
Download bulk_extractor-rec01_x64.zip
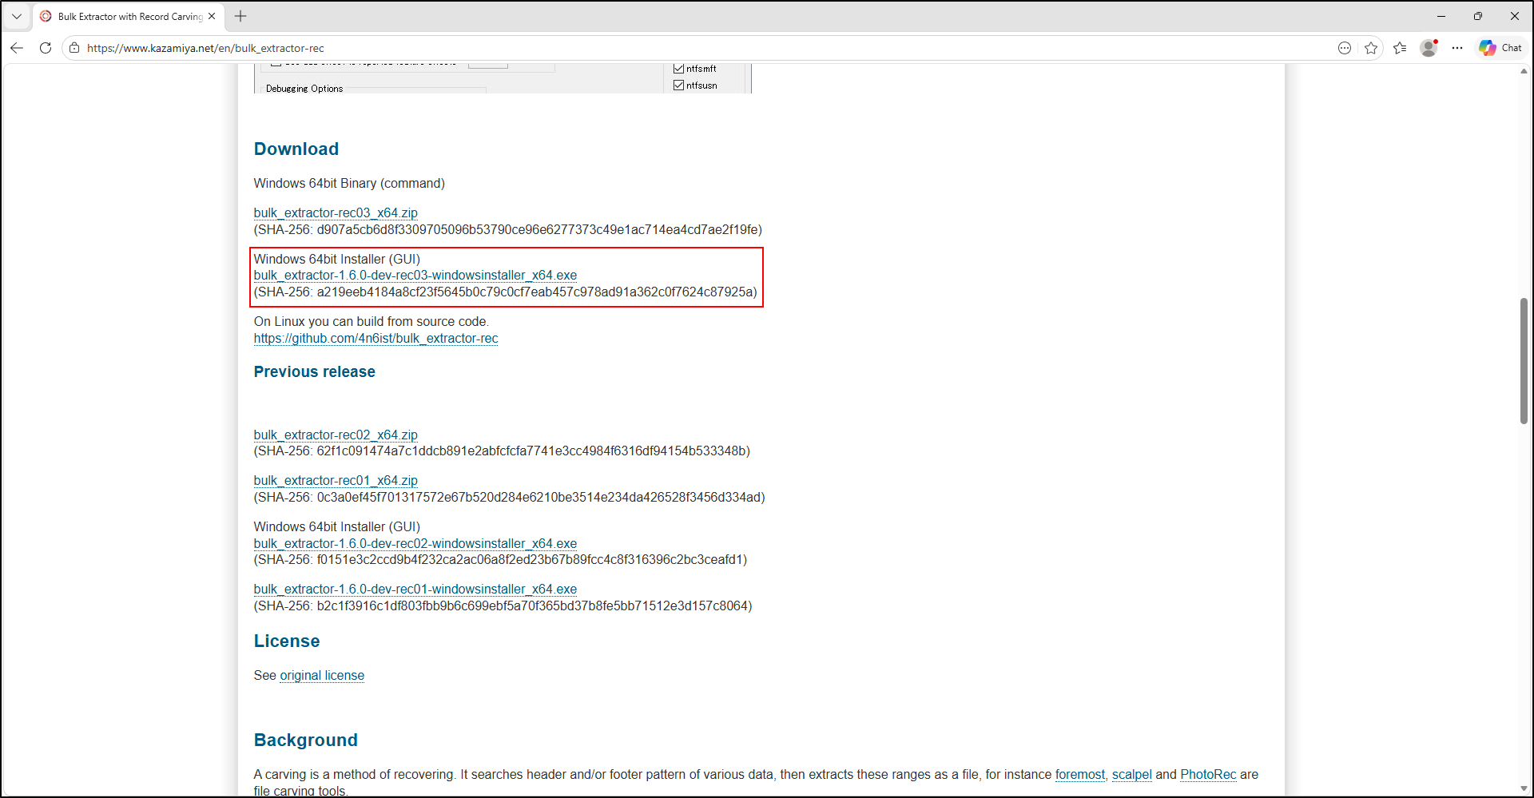coord(336,481)
